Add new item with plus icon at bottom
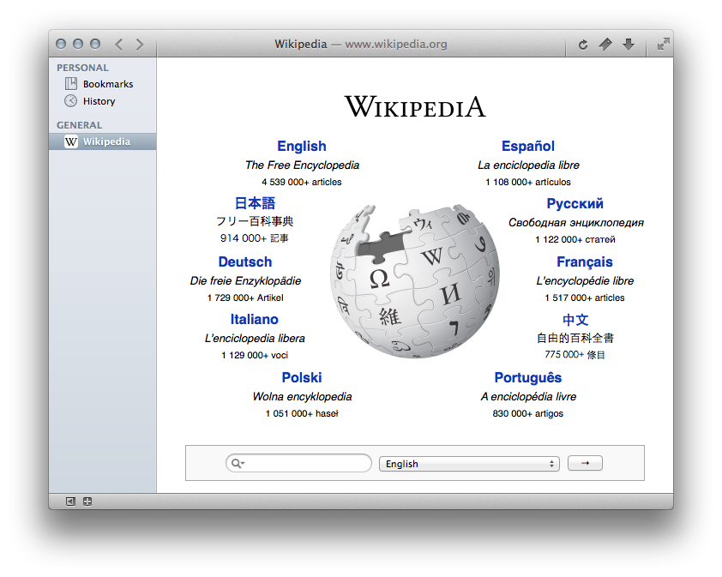Image resolution: width=722 pixels, height=577 pixels. coord(87,502)
